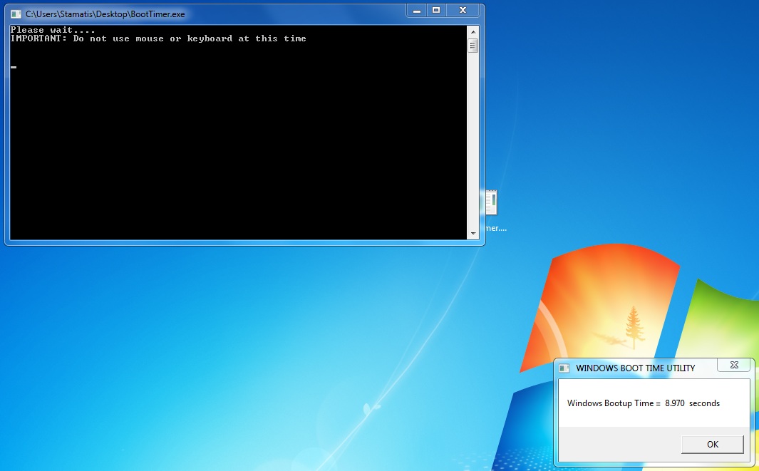Screen dimensions: 759x471
Task: Click the 'Windows Bootup Time = 8.970 seconds' text
Action: pos(644,403)
